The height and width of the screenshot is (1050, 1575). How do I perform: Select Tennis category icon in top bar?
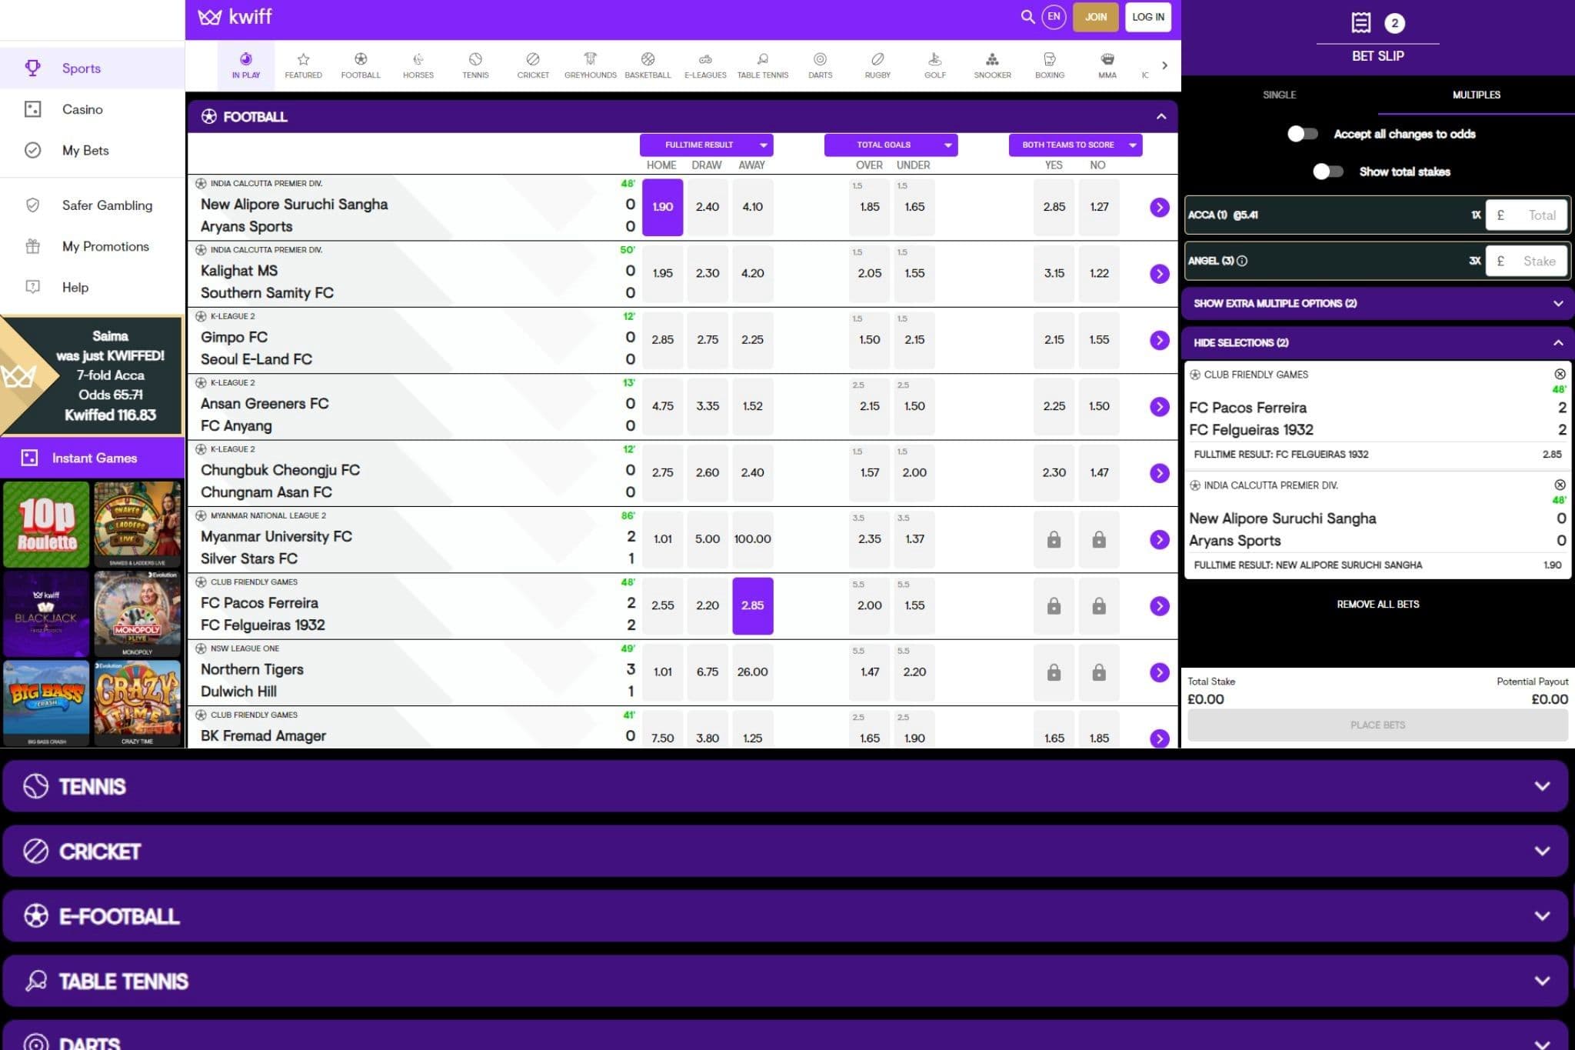tap(475, 65)
